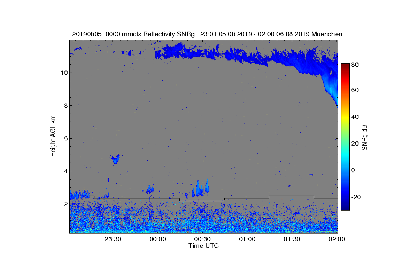418x278 pixels.
Task: Click the height axis label '10'
Action: (x=64, y=73)
